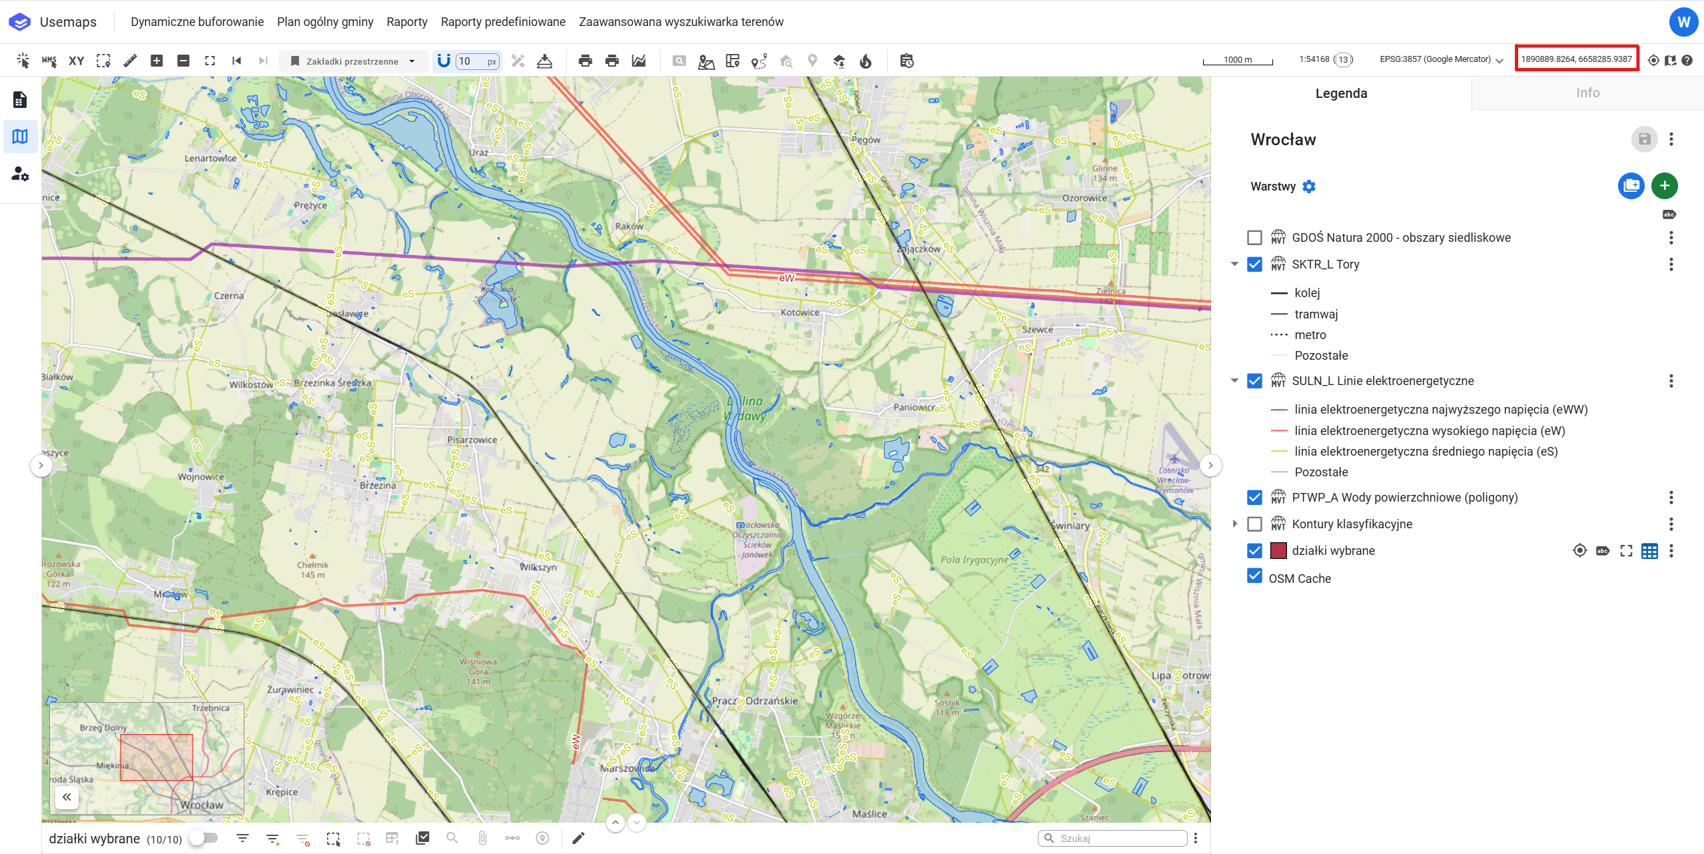Click the działki wybrane red color swatch
This screenshot has height=854, width=1704.
(x=1278, y=551)
